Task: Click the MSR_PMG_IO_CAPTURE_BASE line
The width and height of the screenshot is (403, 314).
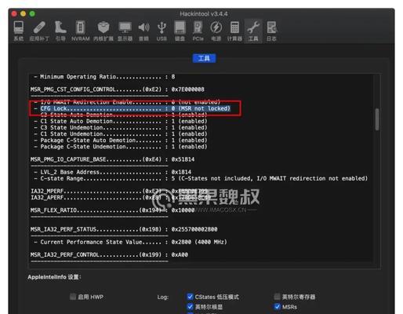Action: click(x=112, y=159)
